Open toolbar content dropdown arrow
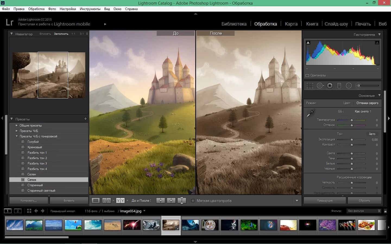Viewport: 391px width, 244px height. click(x=297, y=201)
